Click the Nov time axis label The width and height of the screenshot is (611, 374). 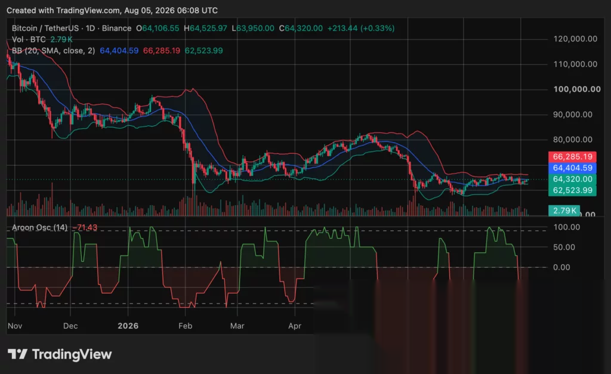tap(15, 326)
